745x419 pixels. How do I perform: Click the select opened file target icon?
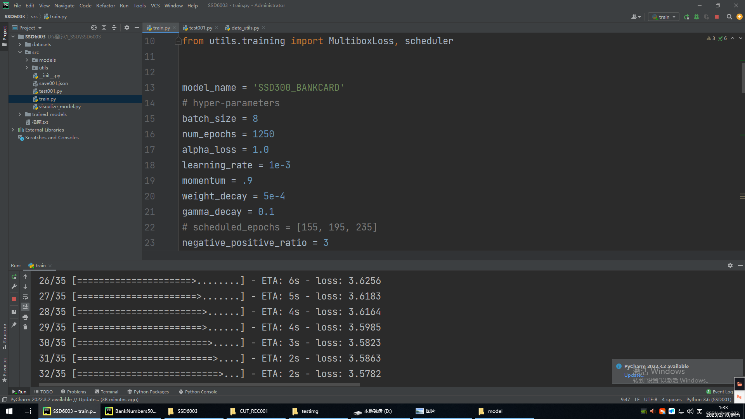coord(94,28)
